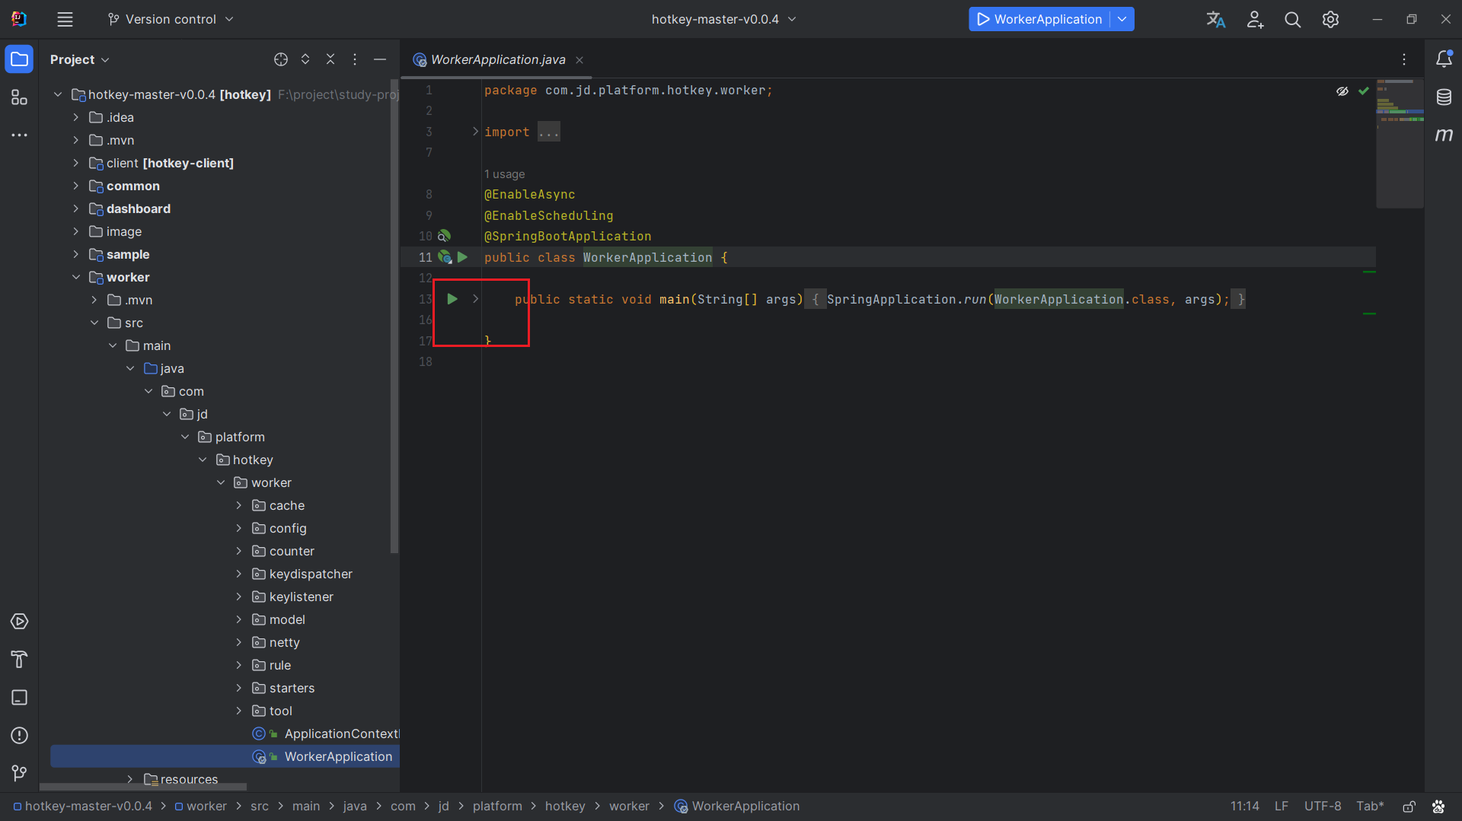Expand the folded main method body

pyautogui.click(x=475, y=299)
